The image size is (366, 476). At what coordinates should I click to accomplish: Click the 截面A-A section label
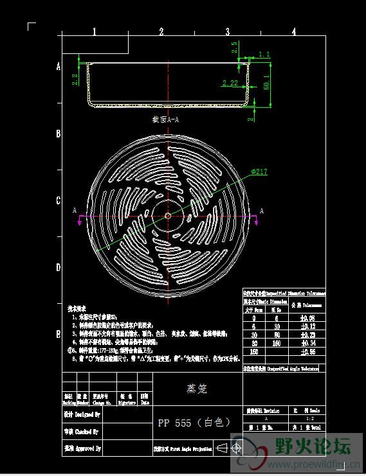165,119
